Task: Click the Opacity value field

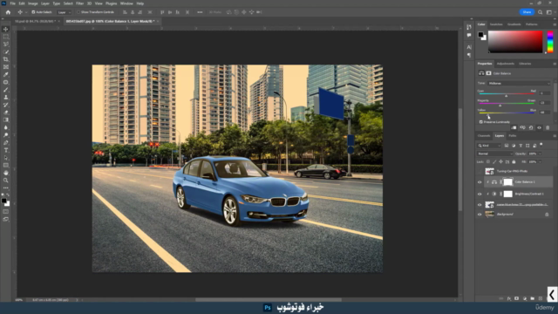Action: tap(533, 154)
